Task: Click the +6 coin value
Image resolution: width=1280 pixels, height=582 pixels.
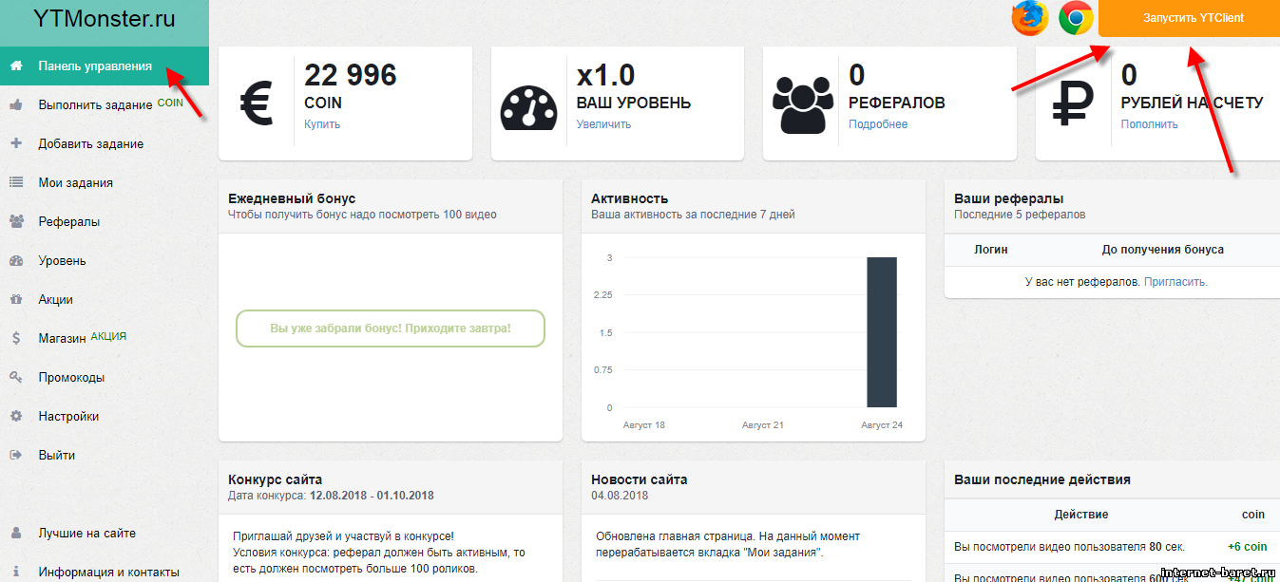Action: coord(1247,547)
